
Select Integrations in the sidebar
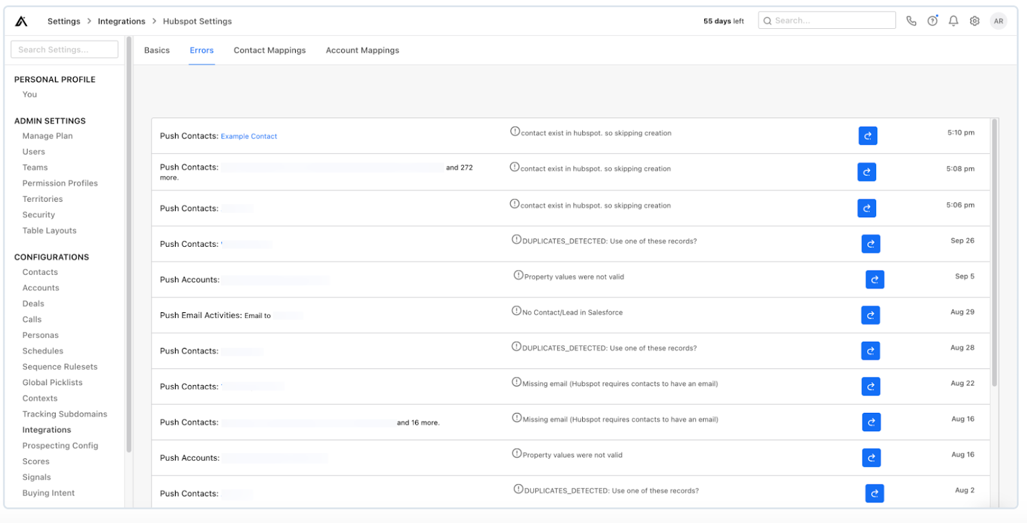(47, 430)
